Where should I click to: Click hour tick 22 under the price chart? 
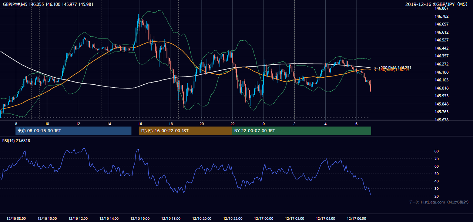tap(233, 124)
